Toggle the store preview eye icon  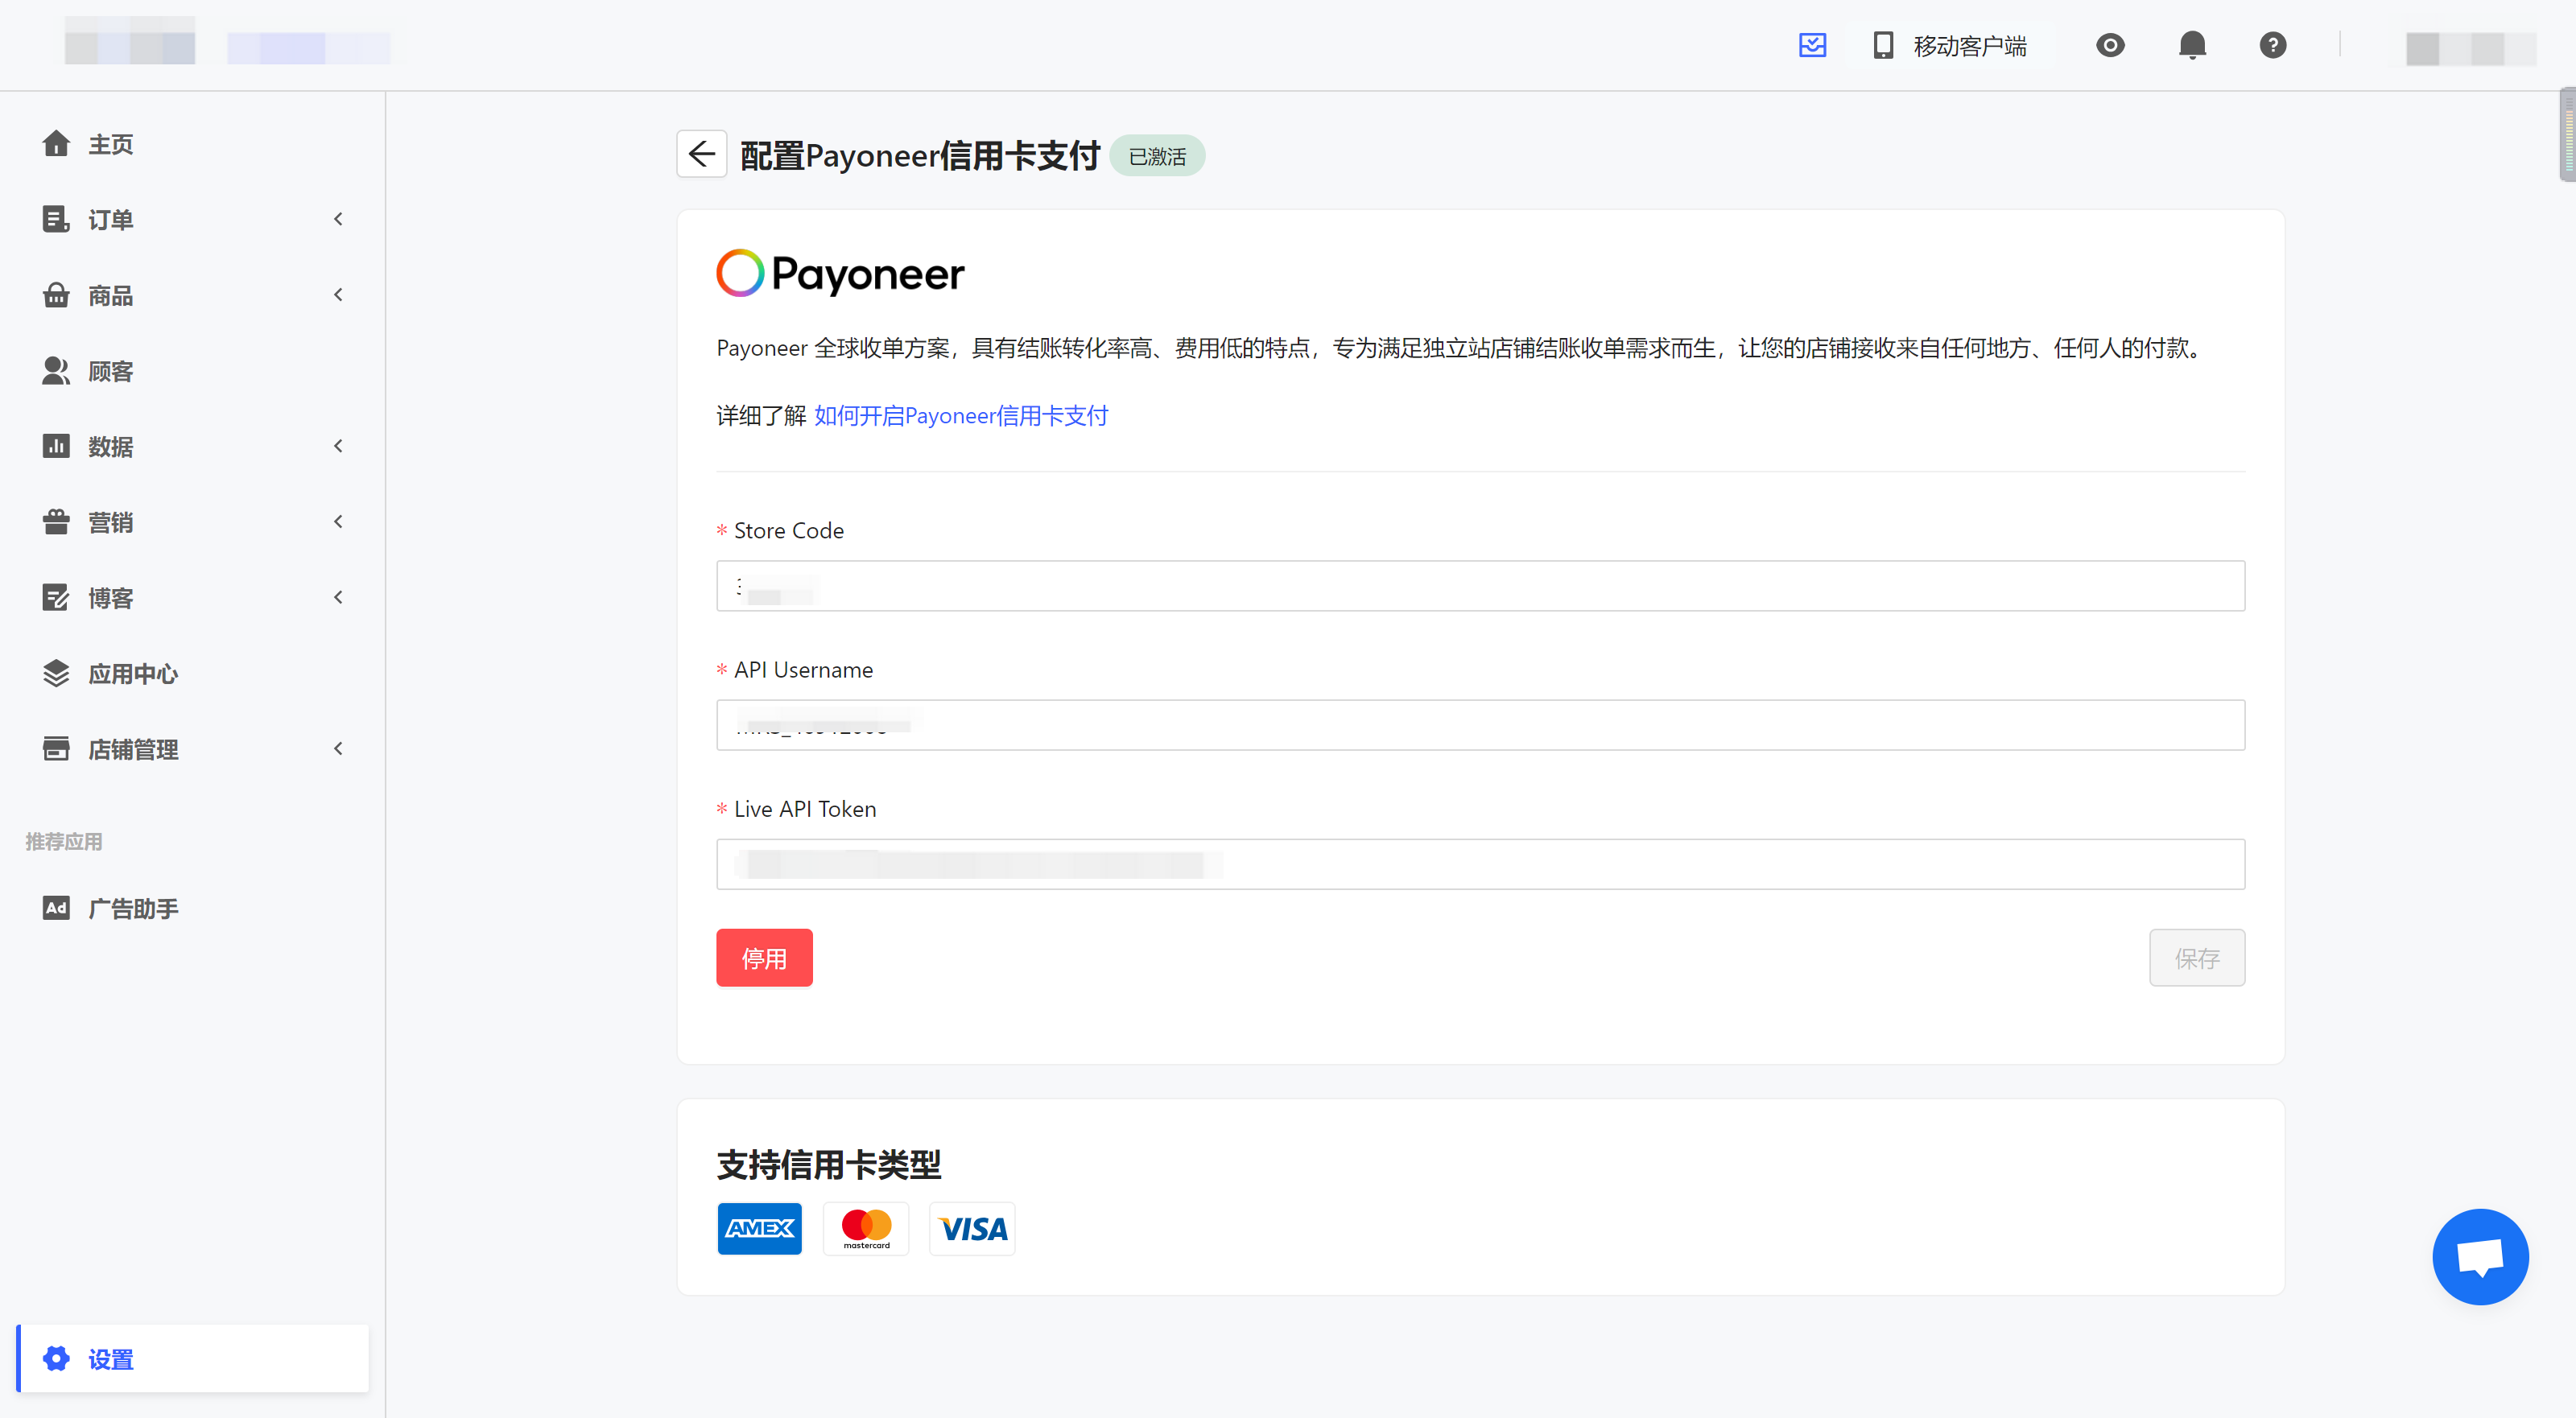pyautogui.click(x=2110, y=45)
